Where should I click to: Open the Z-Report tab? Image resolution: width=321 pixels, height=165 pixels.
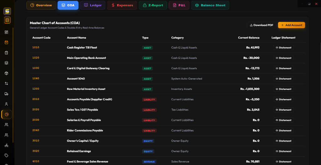pyautogui.click(x=153, y=5)
